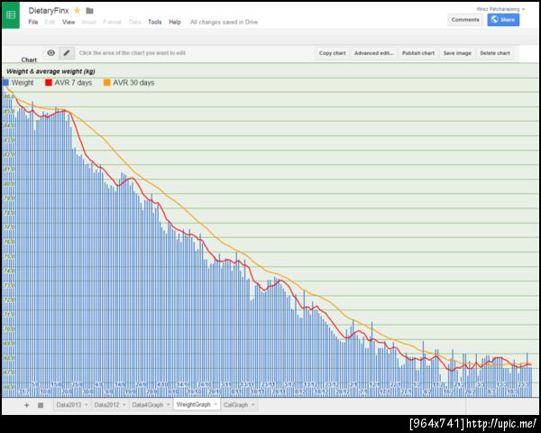The height and width of the screenshot is (433, 541).
Task: Open Data2013 tab dropdown arrow
Action: 87,405
